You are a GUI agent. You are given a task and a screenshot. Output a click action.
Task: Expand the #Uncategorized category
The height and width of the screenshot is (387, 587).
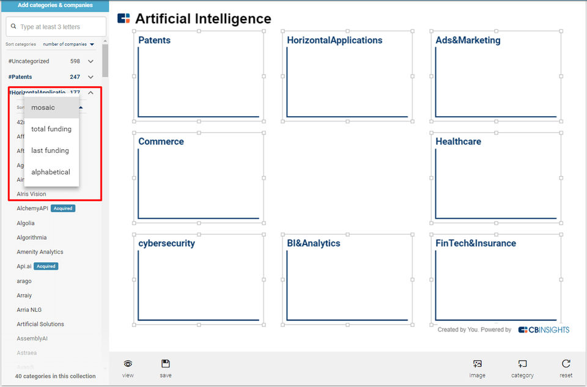click(90, 61)
